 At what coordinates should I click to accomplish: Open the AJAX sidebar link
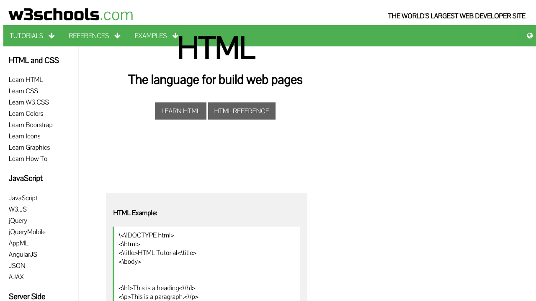click(16, 277)
